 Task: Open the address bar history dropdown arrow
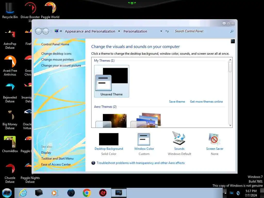161,31
